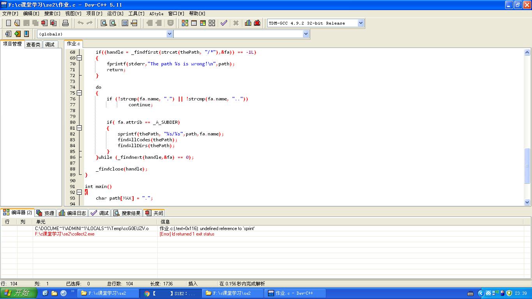532x299 pixels.
Task: Collapse the do block fold at line 75
Action: pos(79,93)
